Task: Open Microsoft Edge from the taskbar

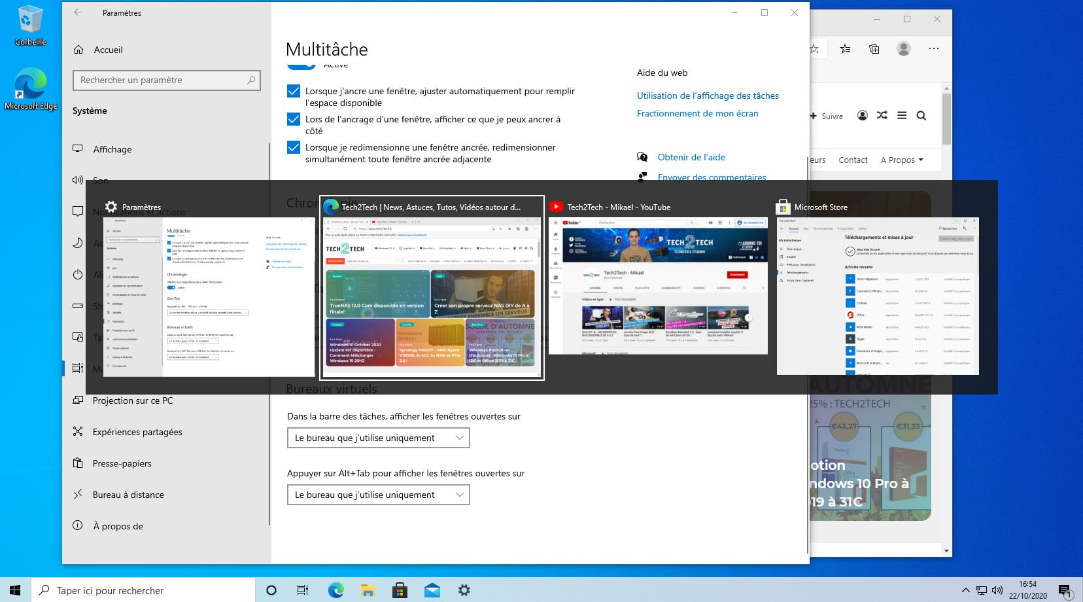Action: [335, 590]
